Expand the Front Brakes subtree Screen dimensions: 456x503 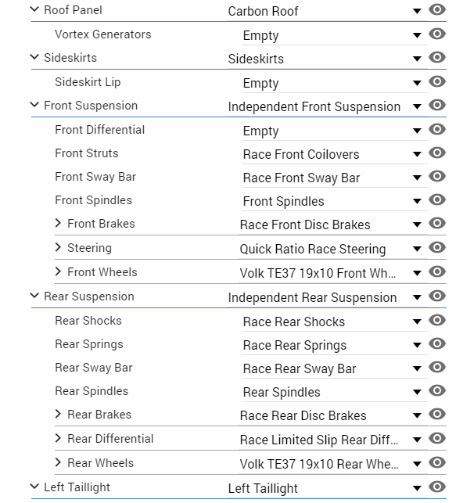click(x=58, y=223)
